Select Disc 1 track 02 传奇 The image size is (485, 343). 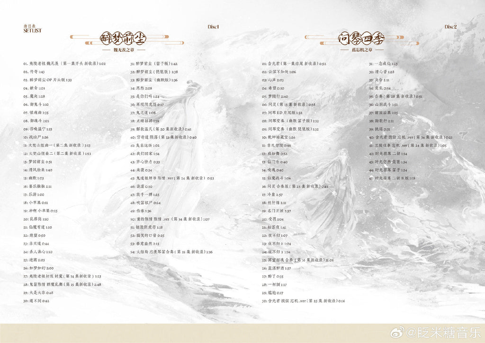point(34,72)
